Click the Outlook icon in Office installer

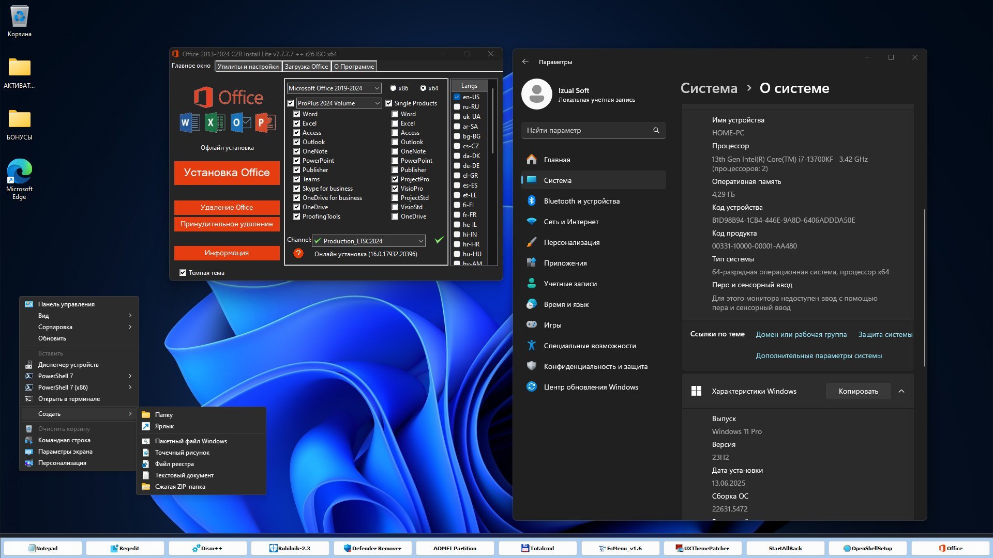coord(240,122)
